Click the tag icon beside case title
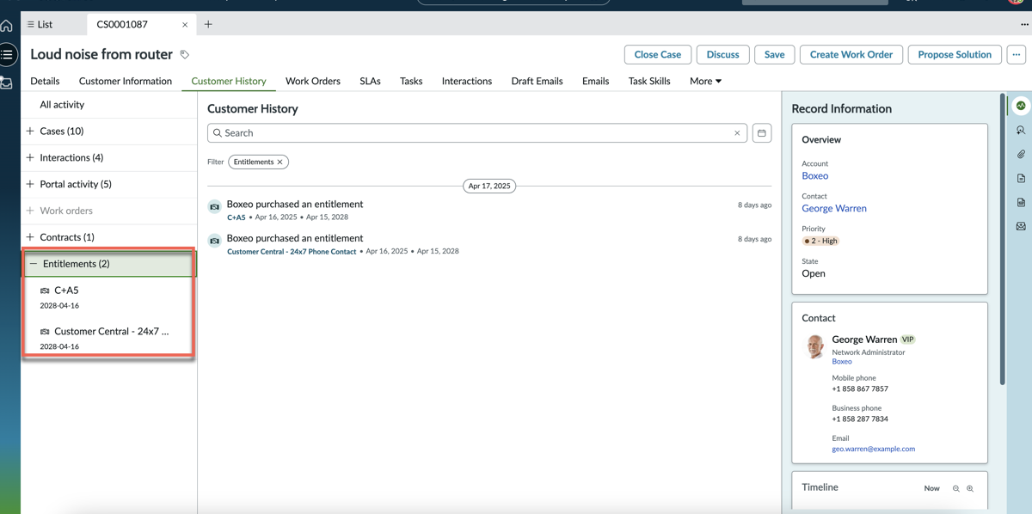Viewport: 1032px width, 514px height. (x=184, y=55)
